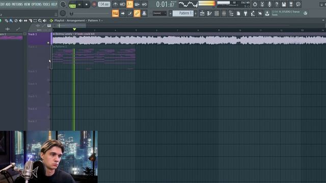
Task: Select the playlist Paint brush tool
Action: point(11,20)
